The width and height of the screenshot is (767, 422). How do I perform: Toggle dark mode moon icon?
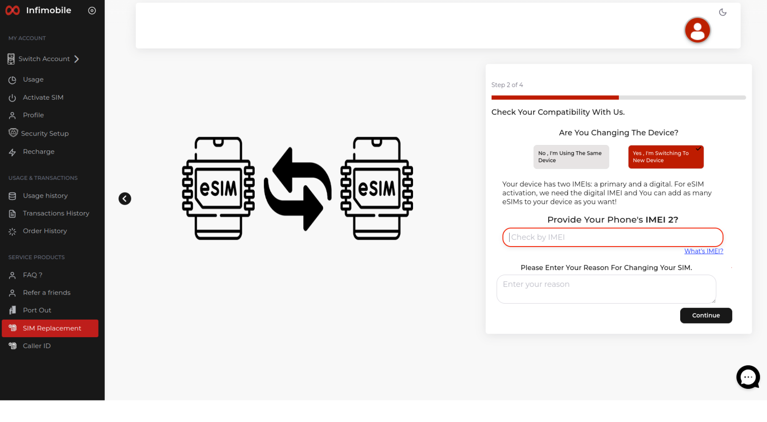pos(722,12)
